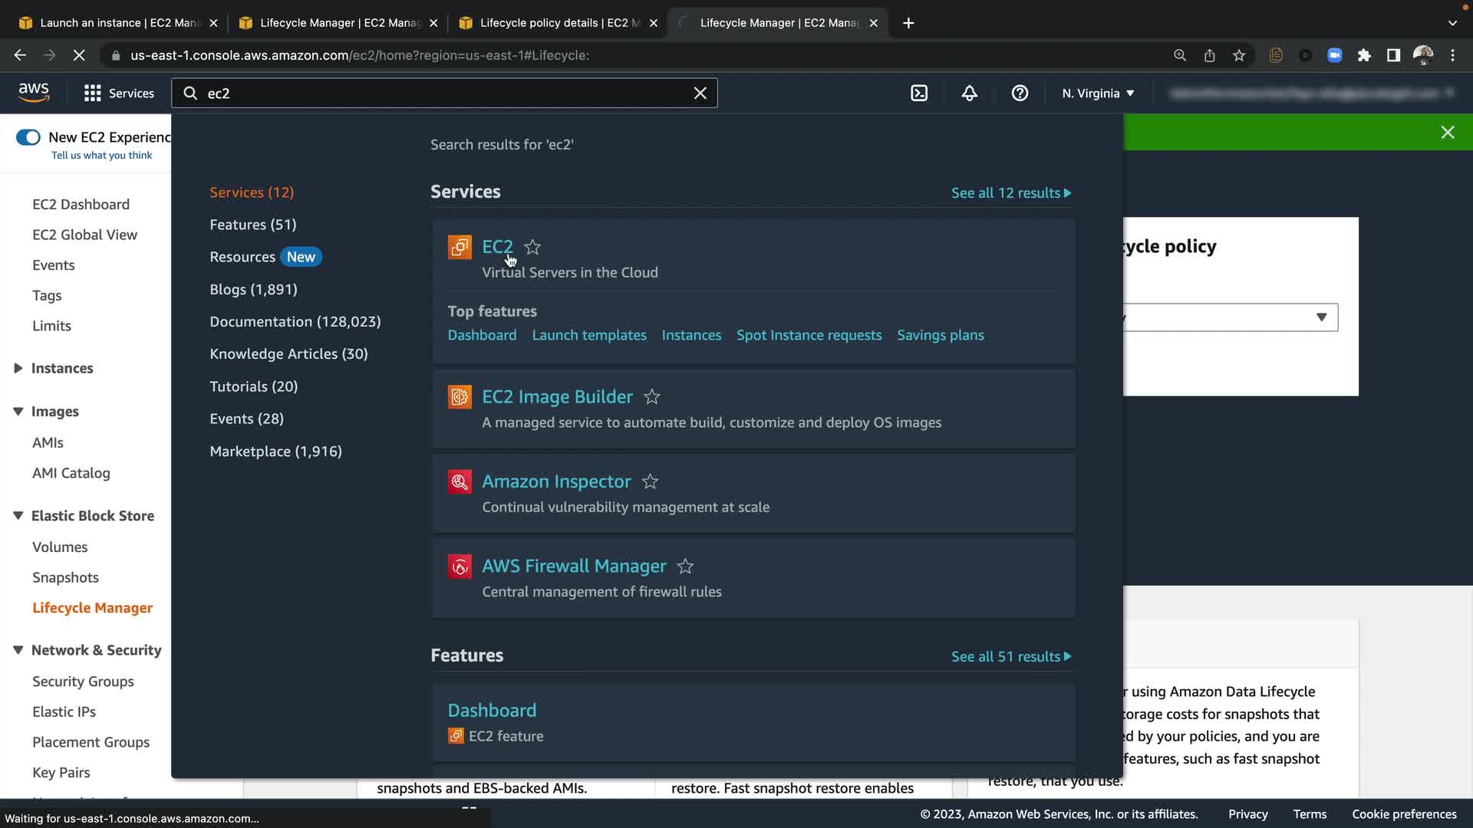Click the EC2 Image Builder service icon

(x=460, y=397)
